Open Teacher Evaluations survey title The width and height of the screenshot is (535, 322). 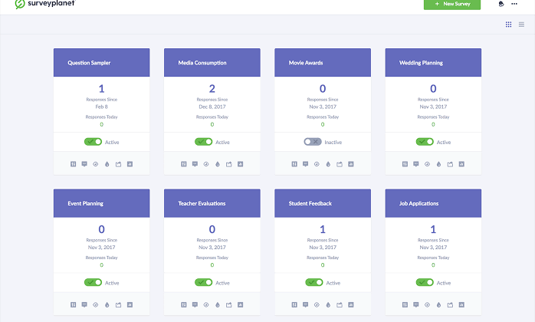(x=202, y=203)
